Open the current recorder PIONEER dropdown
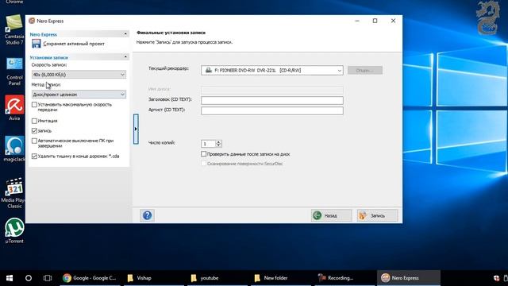This screenshot has width=508, height=286. [271, 71]
